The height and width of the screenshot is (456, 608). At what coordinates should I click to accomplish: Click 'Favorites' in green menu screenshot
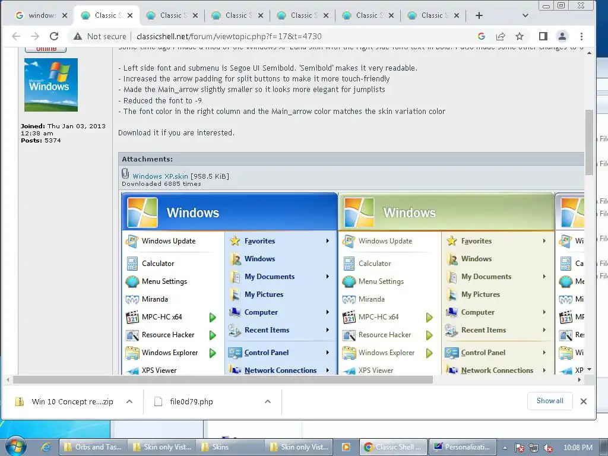tap(477, 241)
